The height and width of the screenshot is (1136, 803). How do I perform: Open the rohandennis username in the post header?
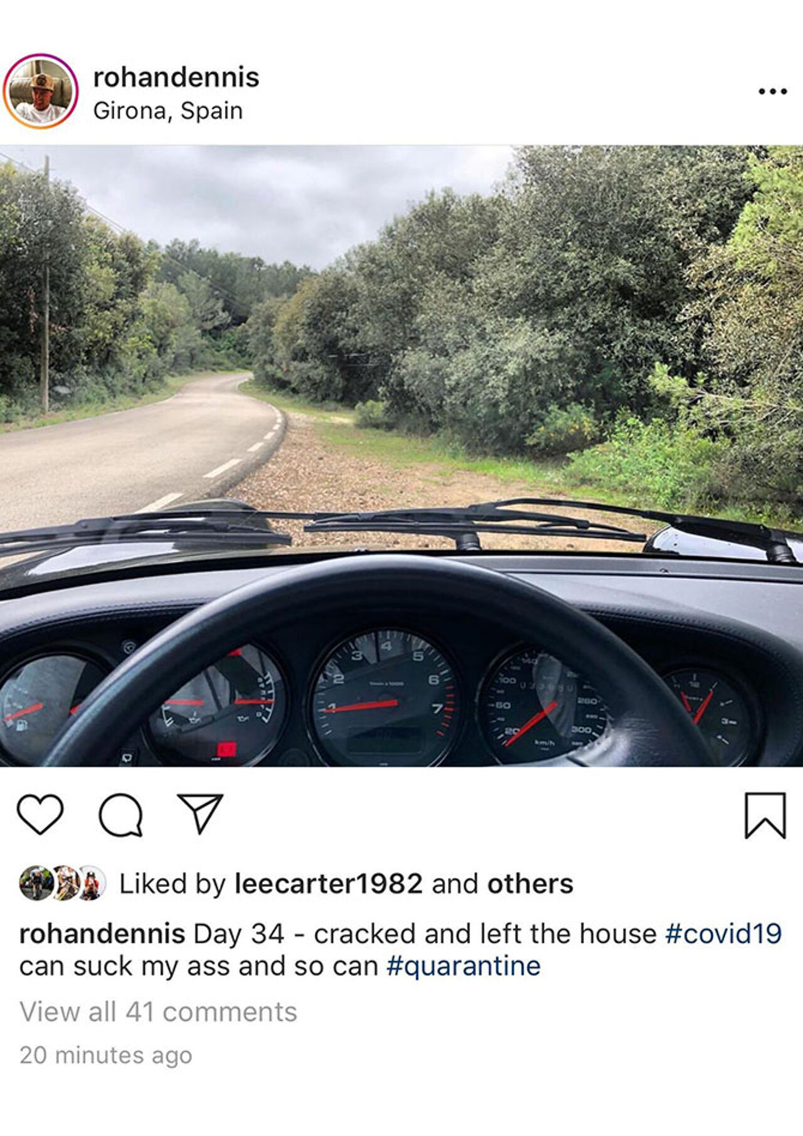pyautogui.click(x=176, y=77)
